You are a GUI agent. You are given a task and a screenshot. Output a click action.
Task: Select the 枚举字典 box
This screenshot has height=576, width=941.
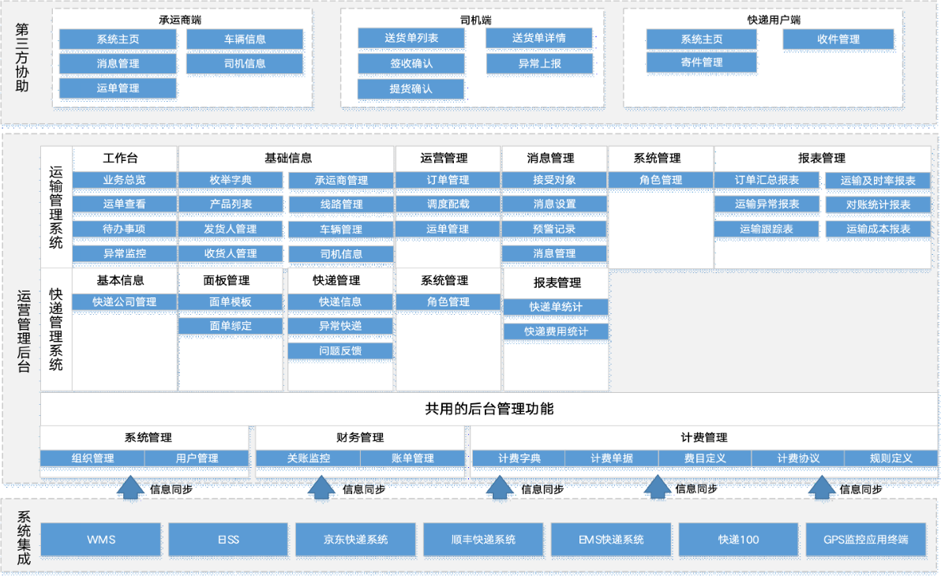pyautogui.click(x=231, y=180)
